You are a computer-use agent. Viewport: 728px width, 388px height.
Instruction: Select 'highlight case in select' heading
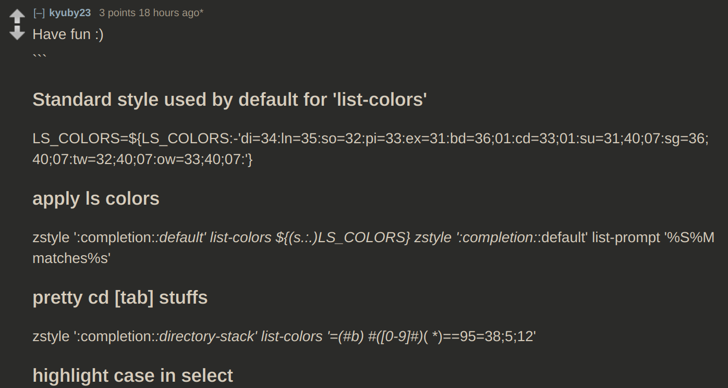133,375
